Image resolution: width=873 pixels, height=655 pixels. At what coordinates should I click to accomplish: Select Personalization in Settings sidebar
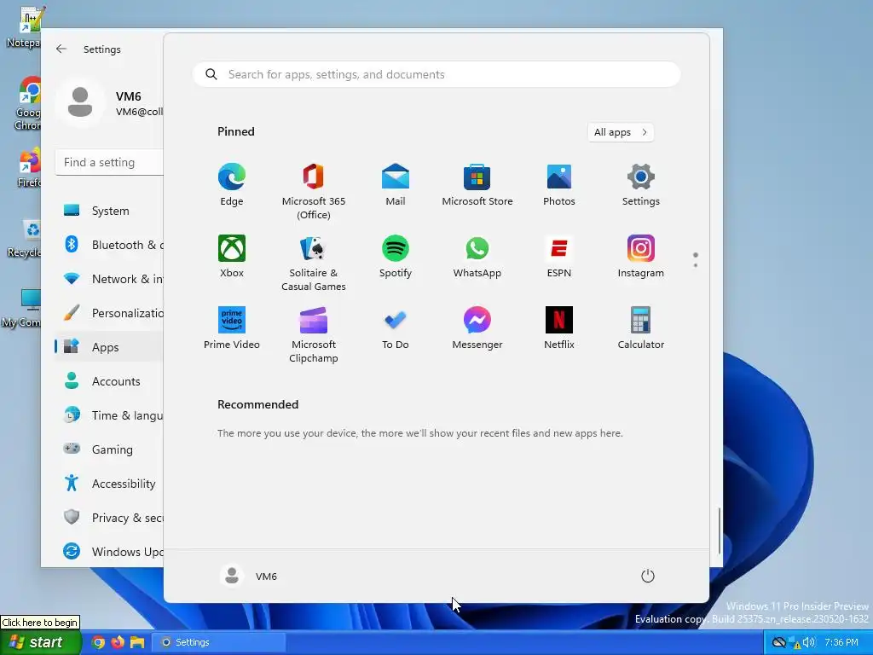coord(109,313)
